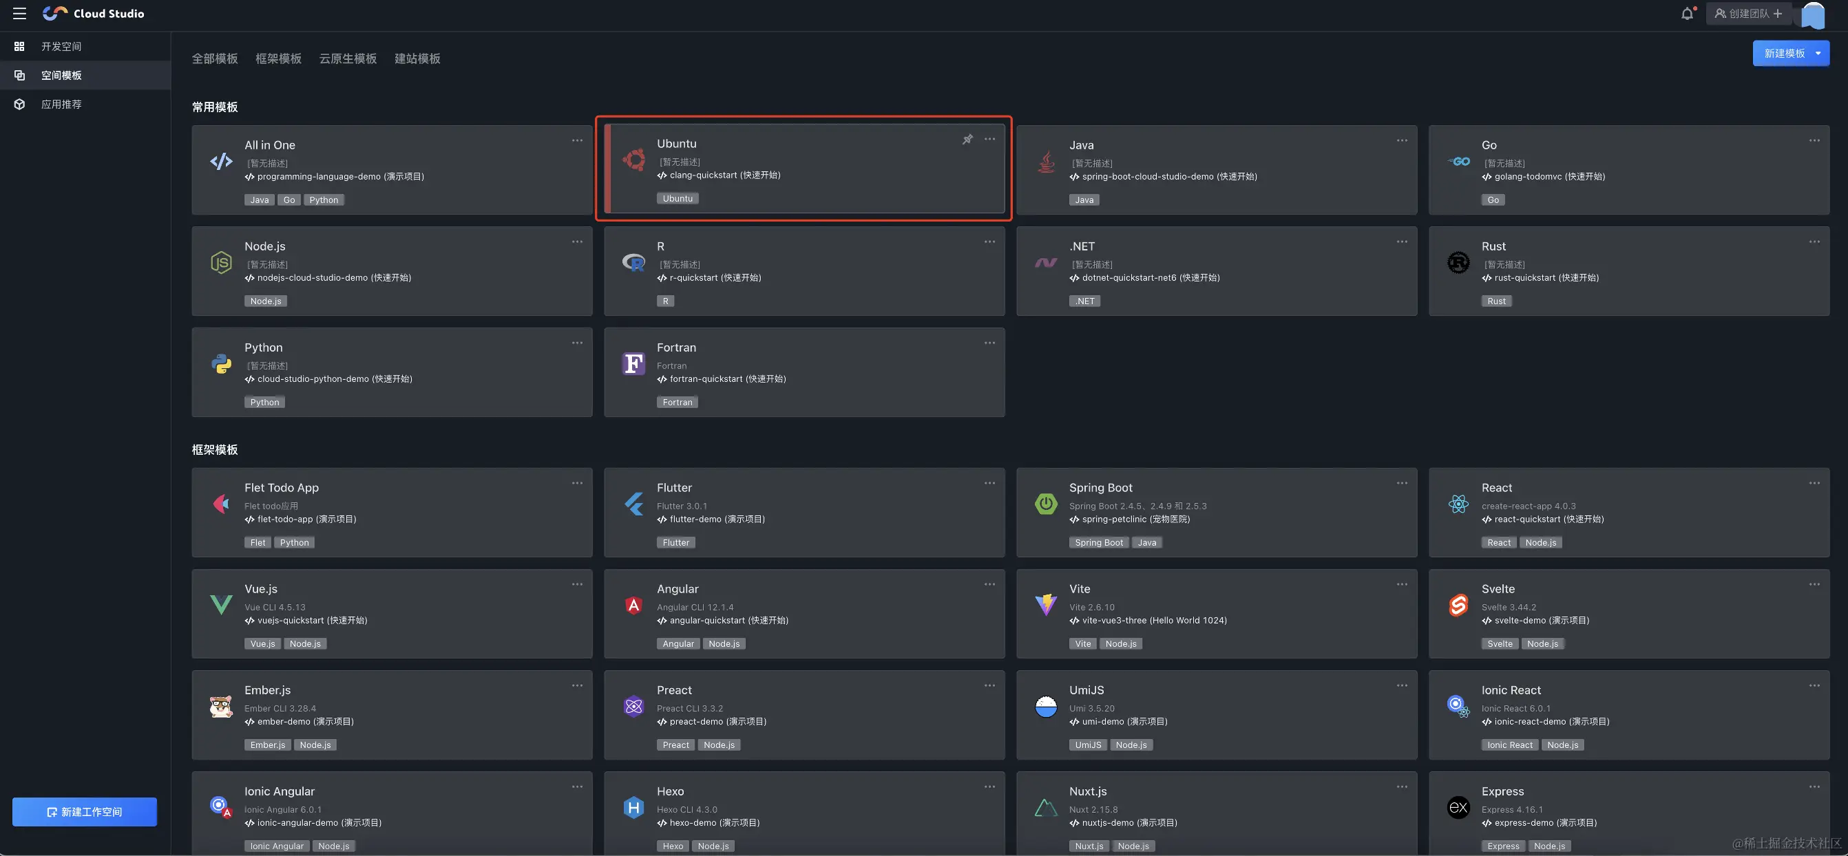Pin the Ubuntu template card
1848x856 pixels.
point(967,139)
